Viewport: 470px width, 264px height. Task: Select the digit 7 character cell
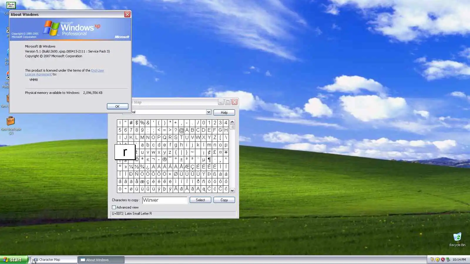coord(131,130)
